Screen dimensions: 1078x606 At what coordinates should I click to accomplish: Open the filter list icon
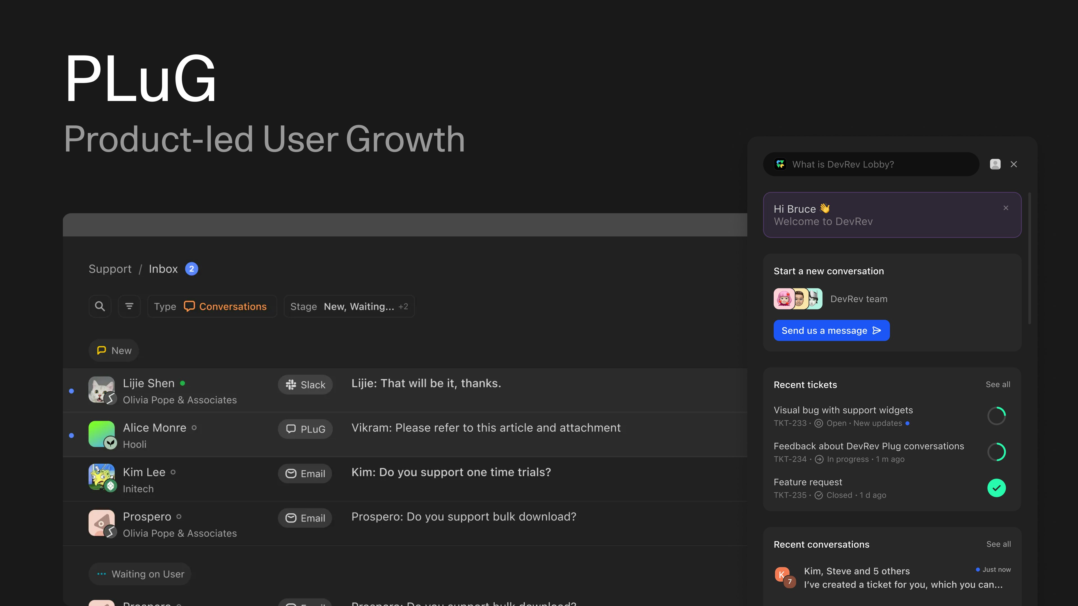pos(129,306)
